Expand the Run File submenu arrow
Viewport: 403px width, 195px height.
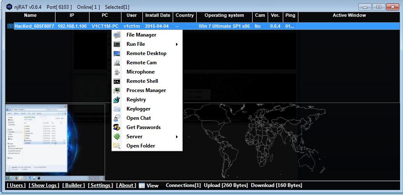tap(177, 44)
